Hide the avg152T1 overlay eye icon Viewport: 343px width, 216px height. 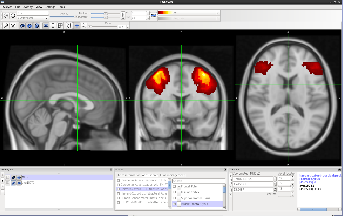click(x=19, y=183)
